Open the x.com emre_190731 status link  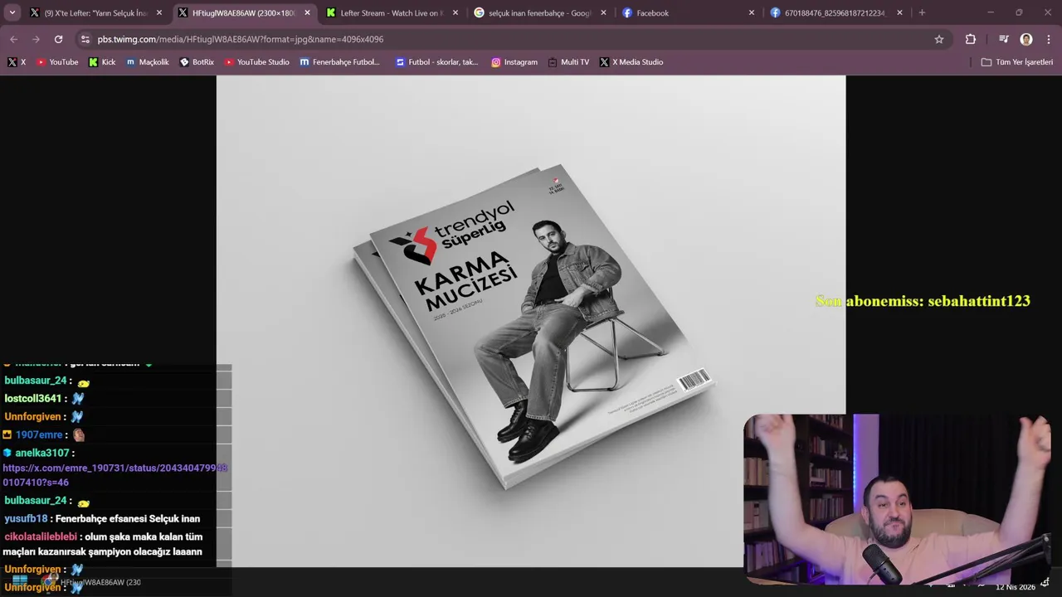114,475
